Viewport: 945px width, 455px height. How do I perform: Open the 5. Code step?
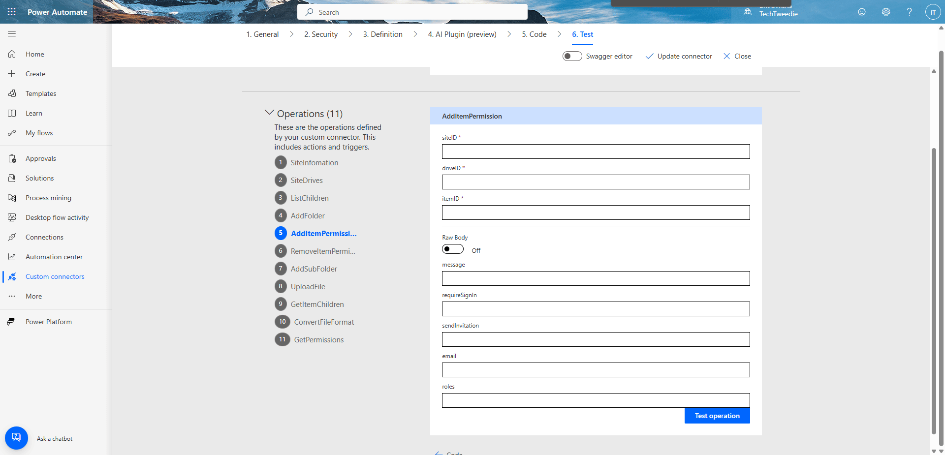534,34
